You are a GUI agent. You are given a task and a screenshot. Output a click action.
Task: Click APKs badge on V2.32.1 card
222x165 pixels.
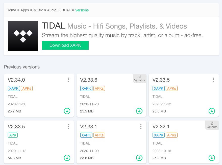tap(171, 135)
